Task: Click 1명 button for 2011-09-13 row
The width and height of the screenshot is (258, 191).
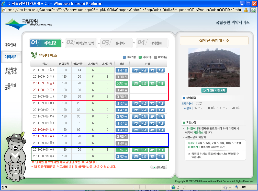Action: 136,70
